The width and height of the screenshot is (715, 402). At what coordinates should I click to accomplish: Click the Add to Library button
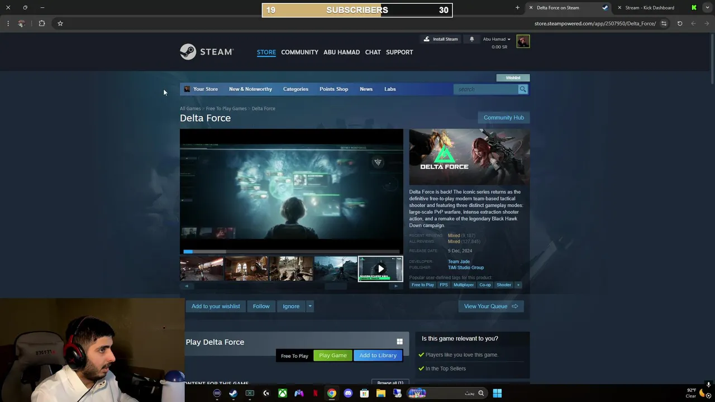[378, 356]
